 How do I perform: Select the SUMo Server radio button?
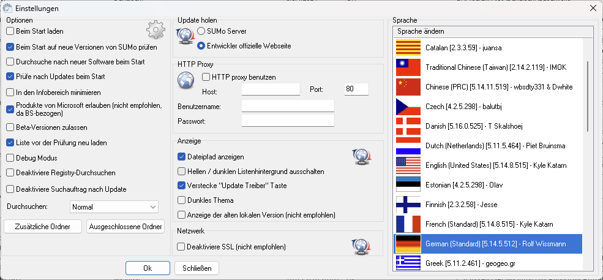[201, 31]
